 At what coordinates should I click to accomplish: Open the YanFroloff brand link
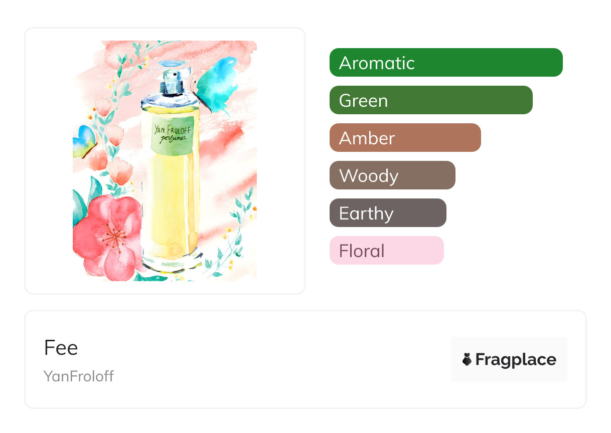79,376
